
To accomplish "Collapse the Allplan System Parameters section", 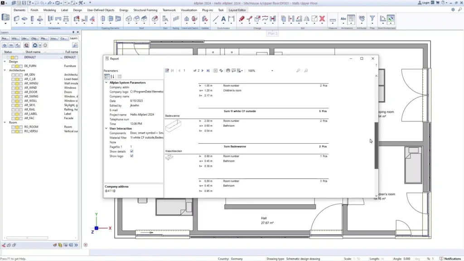I will (106, 82).
